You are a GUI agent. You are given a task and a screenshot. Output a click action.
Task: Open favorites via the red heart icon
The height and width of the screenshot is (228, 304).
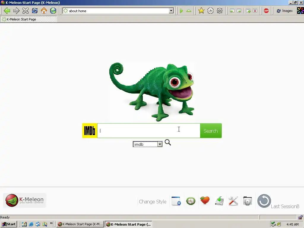[205, 200]
